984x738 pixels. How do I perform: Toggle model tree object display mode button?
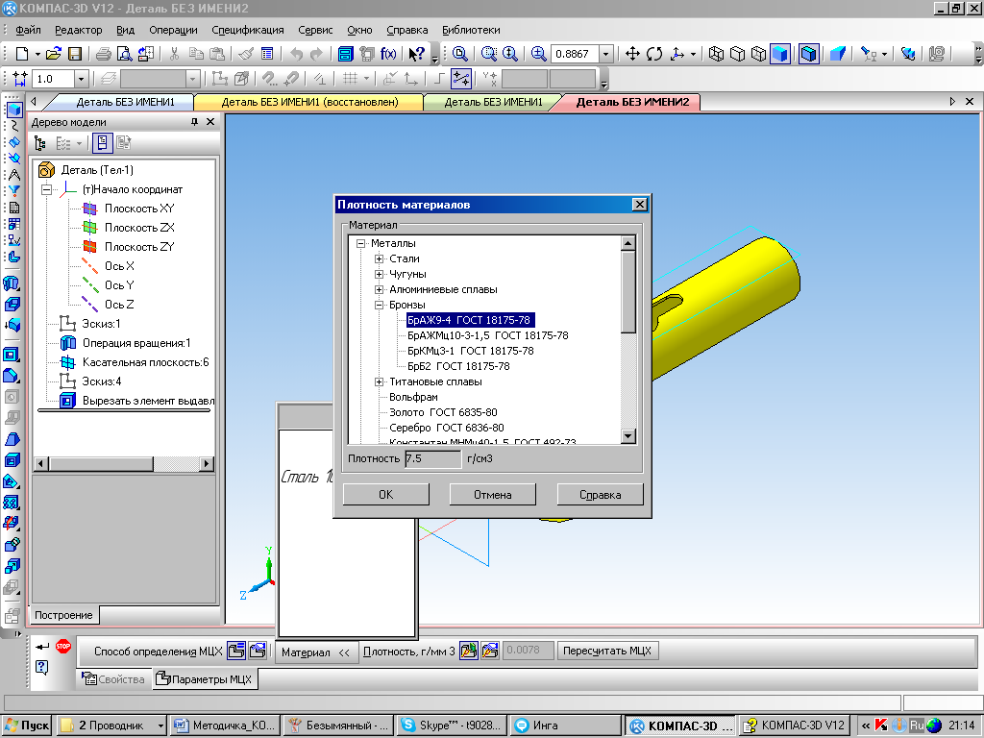[x=102, y=144]
